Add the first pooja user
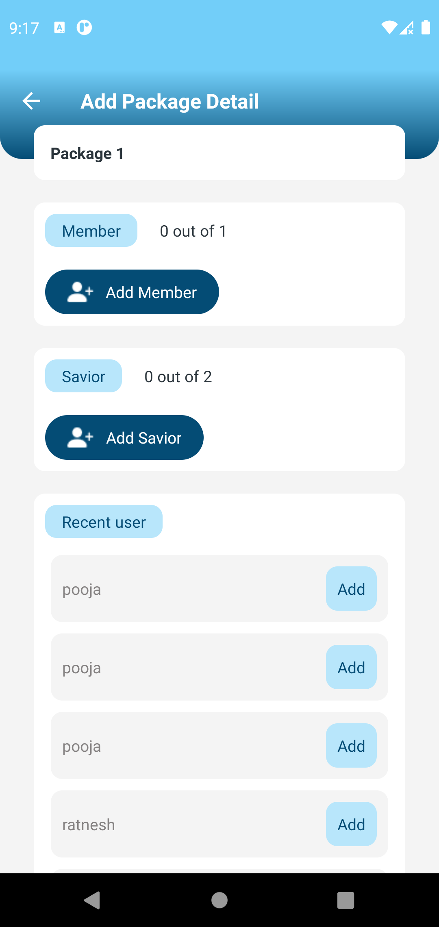The image size is (439, 927). 351,589
